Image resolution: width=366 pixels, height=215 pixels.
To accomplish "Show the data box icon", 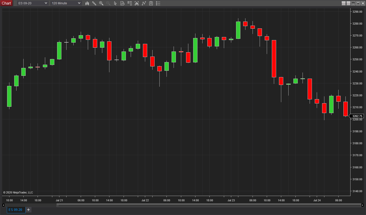I will [x=123, y=3].
